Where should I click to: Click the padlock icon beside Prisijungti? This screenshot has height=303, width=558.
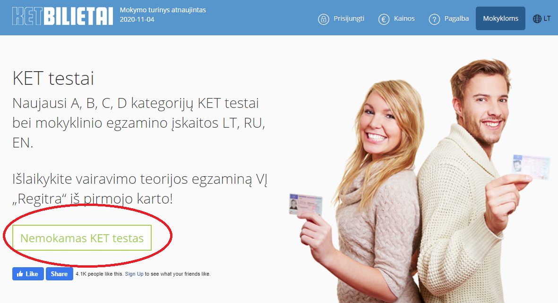(323, 19)
